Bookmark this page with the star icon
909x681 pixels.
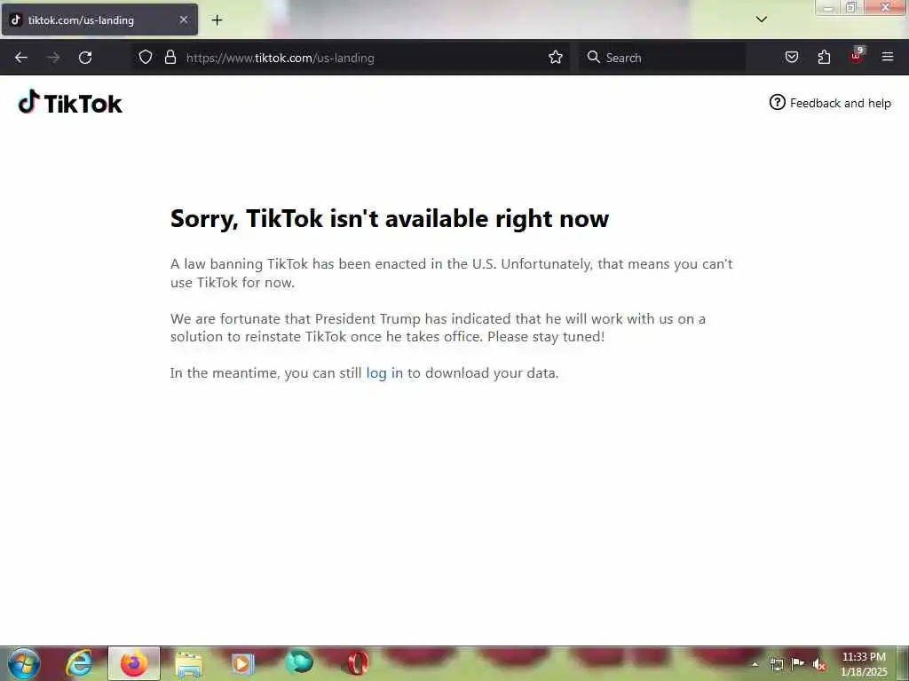556,57
